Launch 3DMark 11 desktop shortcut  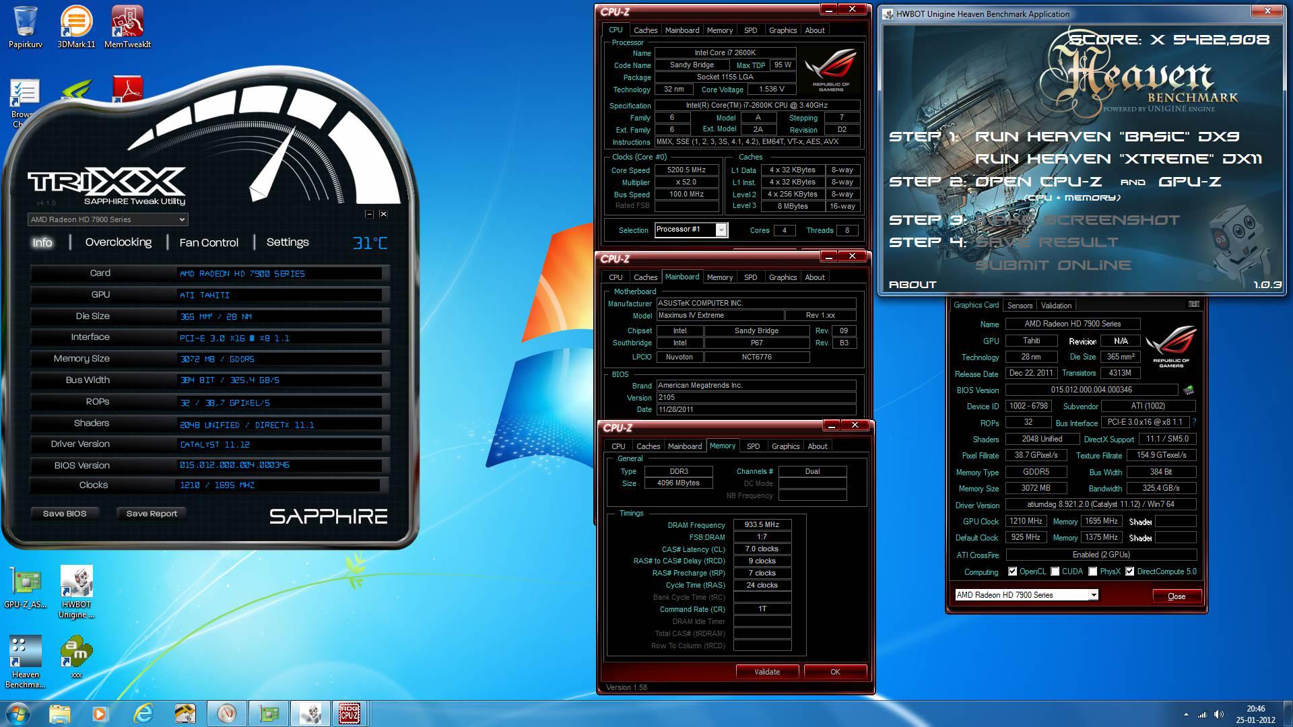[76, 27]
